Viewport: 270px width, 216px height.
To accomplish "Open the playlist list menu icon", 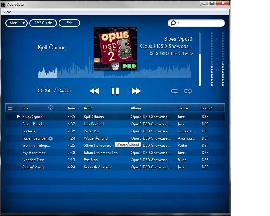I will click(10, 108).
